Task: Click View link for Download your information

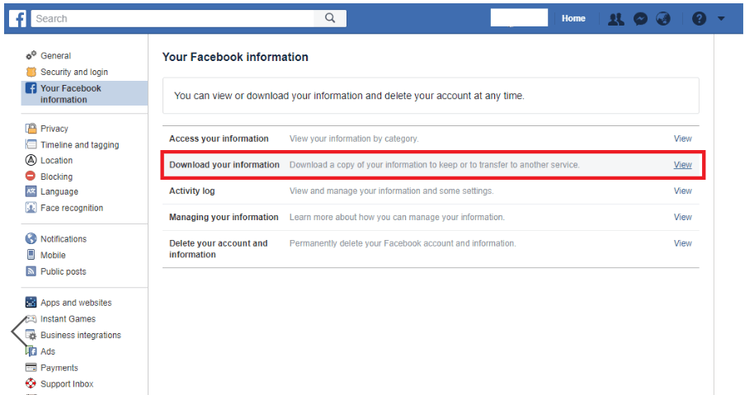Action: (x=682, y=165)
